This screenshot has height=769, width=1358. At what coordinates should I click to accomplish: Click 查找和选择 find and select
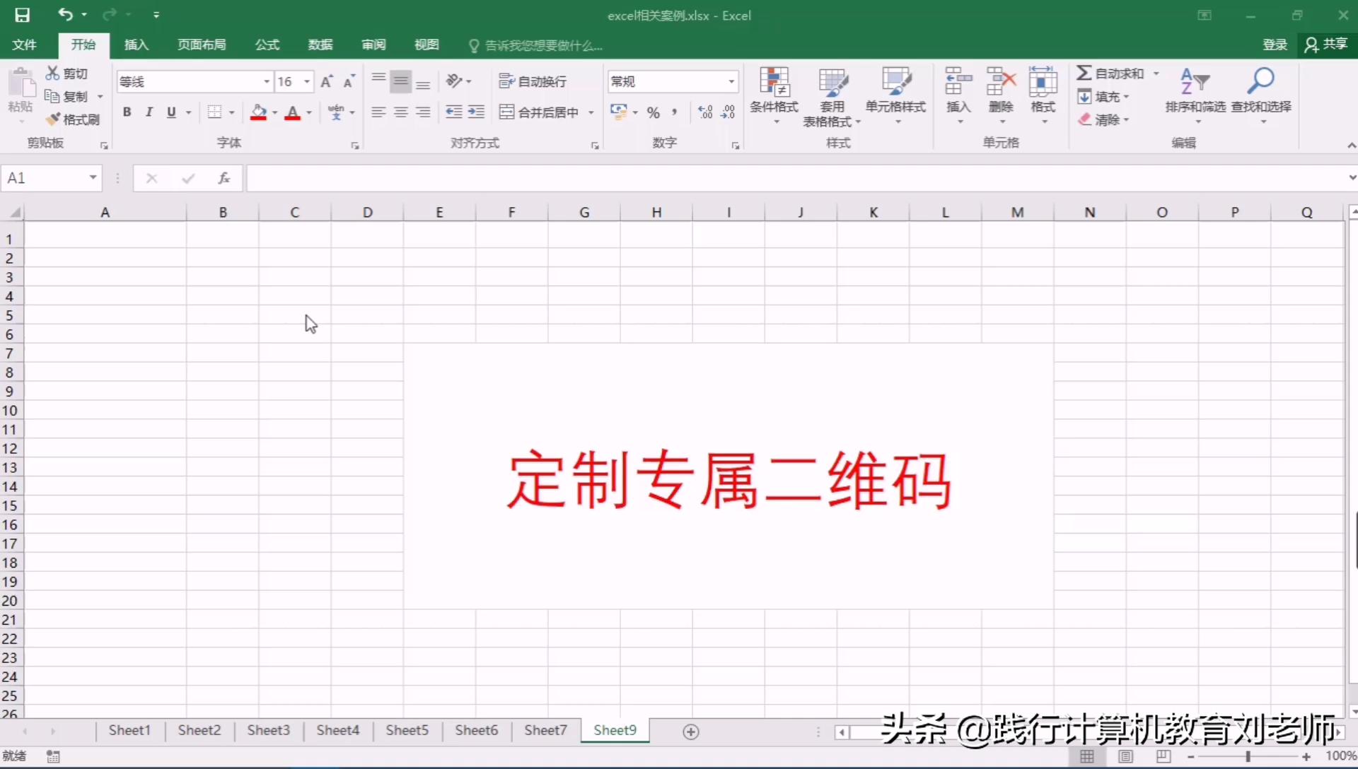1260,95
